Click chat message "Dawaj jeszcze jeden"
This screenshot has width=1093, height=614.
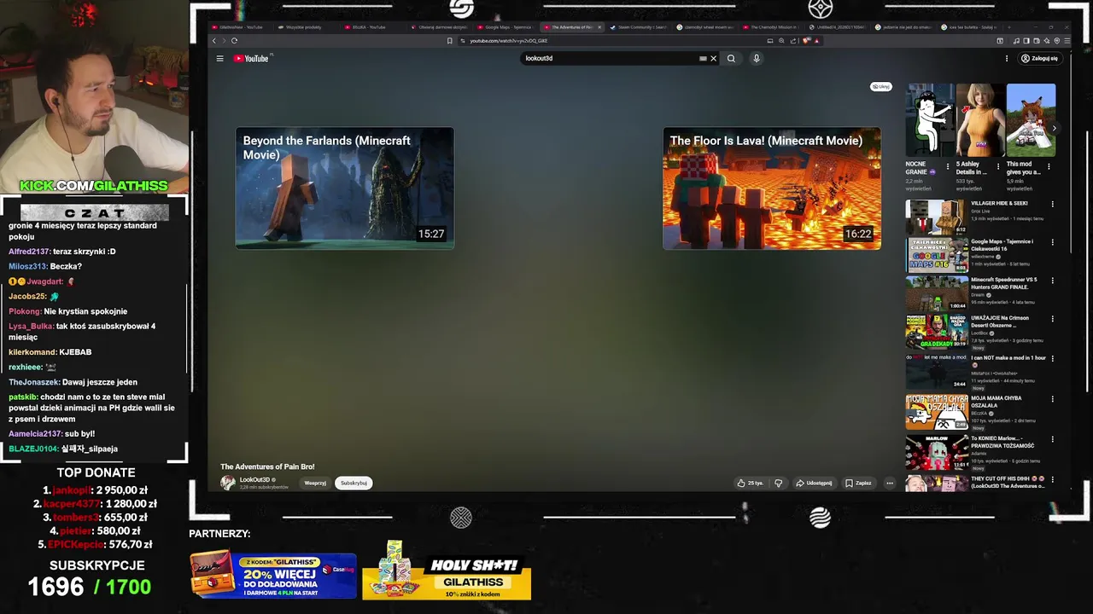point(100,382)
